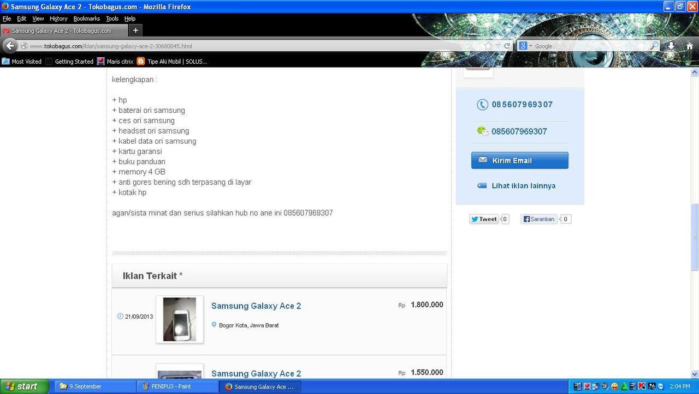Open the URL history dropdown arrow

(x=498, y=46)
